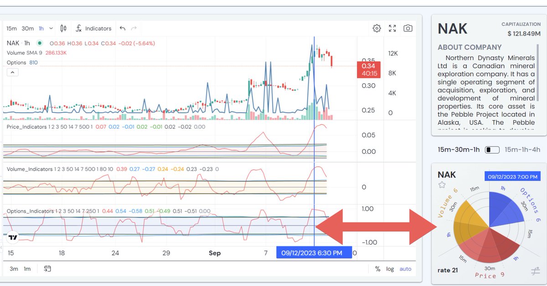Set the chart range to 1m
Viewport: 547px width, 286px height.
[x=27, y=269]
